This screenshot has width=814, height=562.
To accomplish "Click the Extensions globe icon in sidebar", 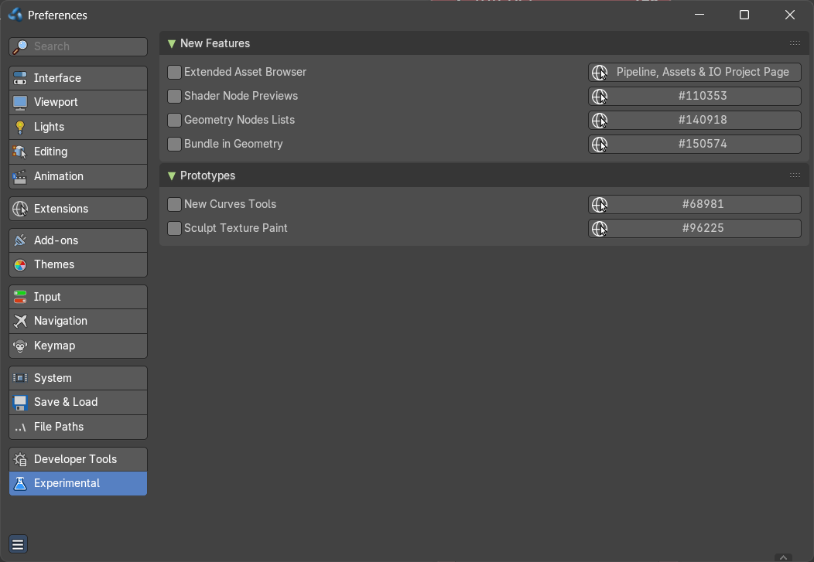I will click(20, 209).
